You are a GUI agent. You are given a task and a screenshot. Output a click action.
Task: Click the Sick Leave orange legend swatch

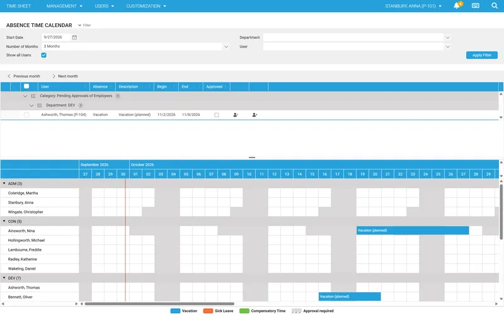click(x=209, y=311)
